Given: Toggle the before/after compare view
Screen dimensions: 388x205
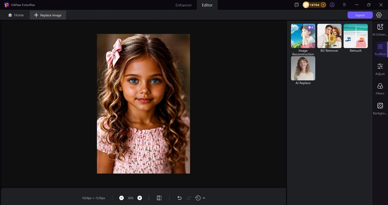Looking at the screenshot, I should click(x=159, y=198).
